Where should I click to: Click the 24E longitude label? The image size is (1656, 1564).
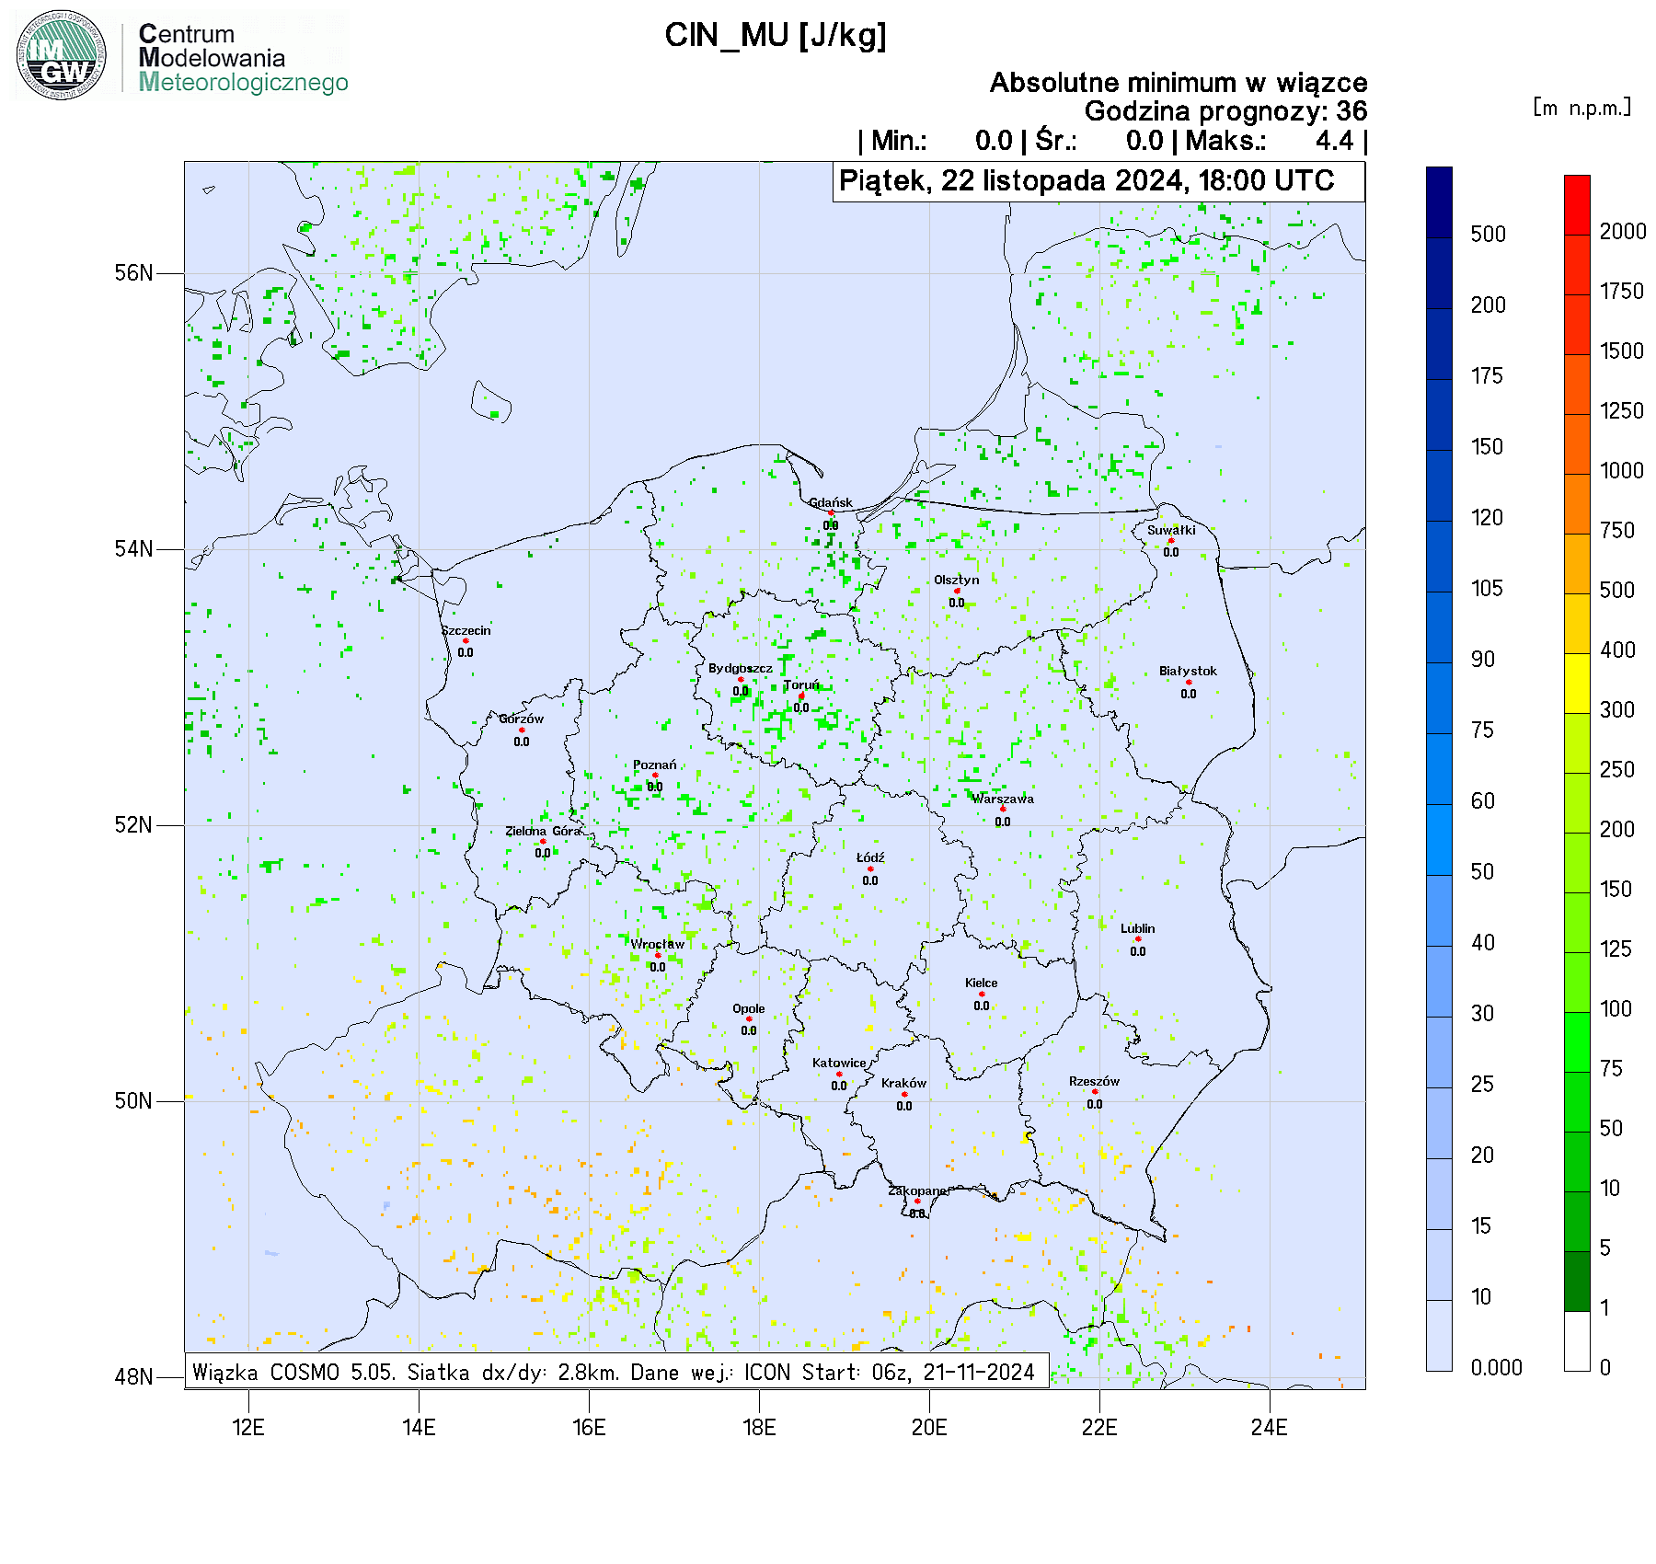1270,1427
